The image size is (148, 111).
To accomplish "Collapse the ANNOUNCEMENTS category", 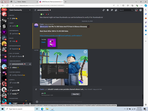I will point(15,61).
